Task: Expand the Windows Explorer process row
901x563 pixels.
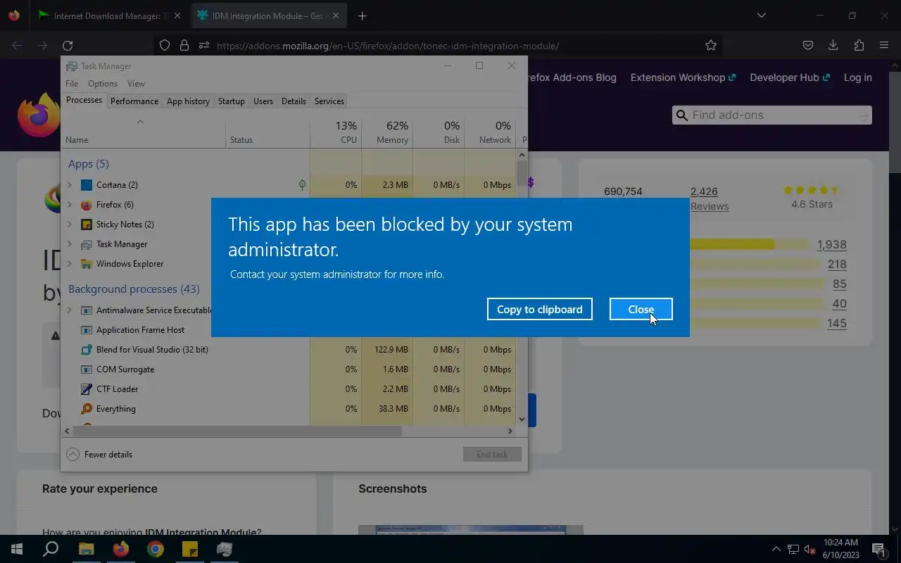Action: pyautogui.click(x=69, y=264)
